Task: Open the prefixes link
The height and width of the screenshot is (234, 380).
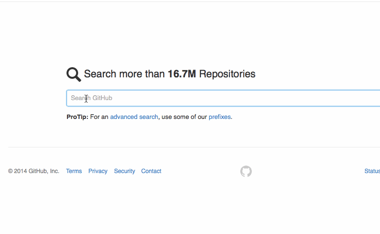Action: (x=219, y=117)
